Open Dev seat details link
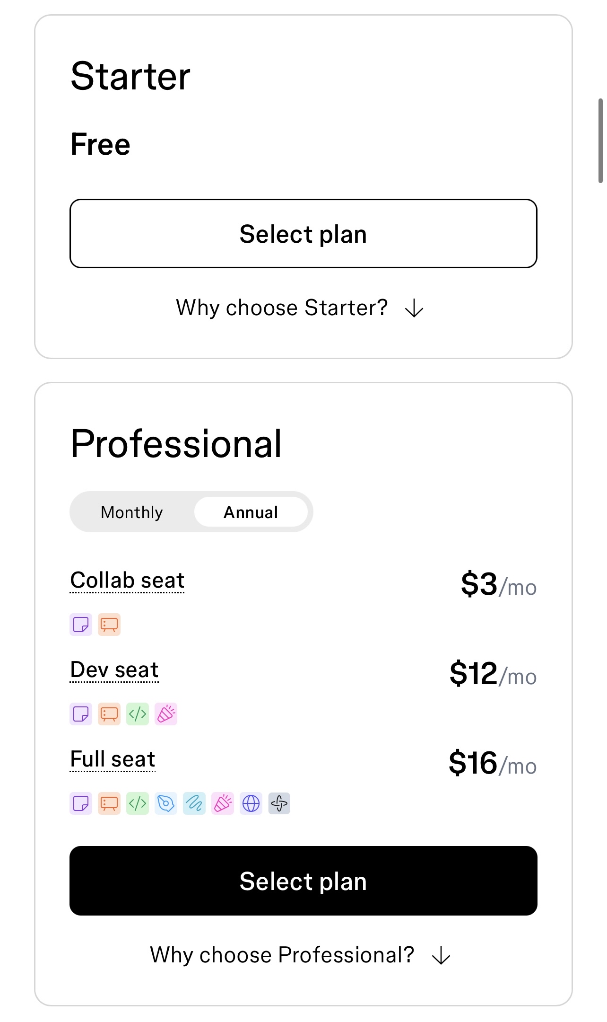Image resolution: width=607 pixels, height=1022 pixels. [114, 670]
